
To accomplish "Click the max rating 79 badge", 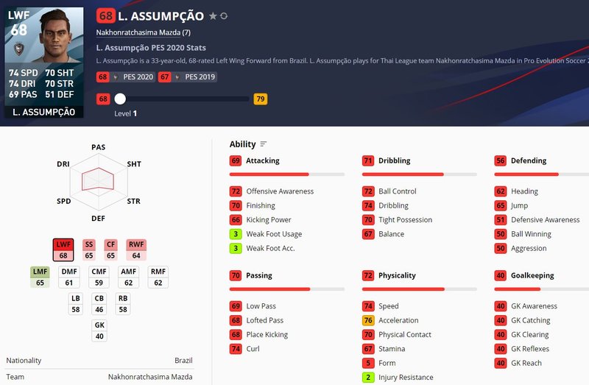I will [x=260, y=99].
